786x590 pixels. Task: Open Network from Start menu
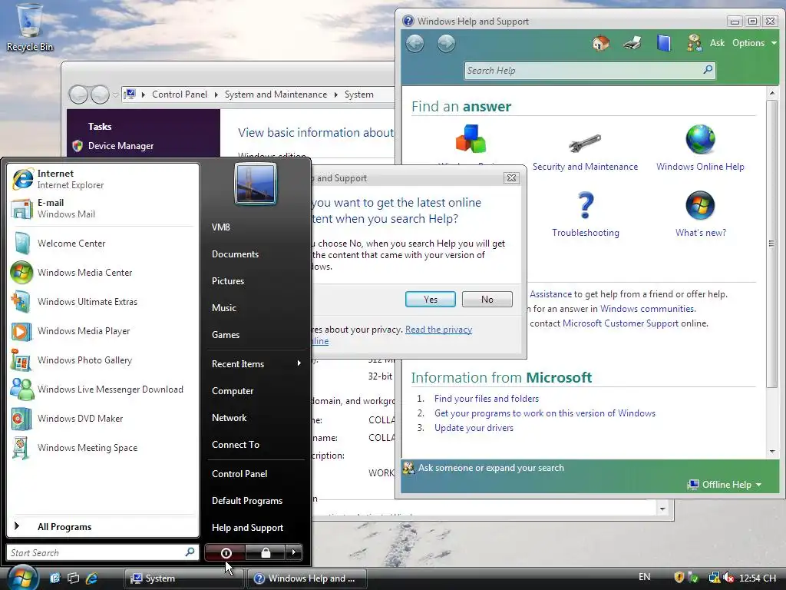229,418
